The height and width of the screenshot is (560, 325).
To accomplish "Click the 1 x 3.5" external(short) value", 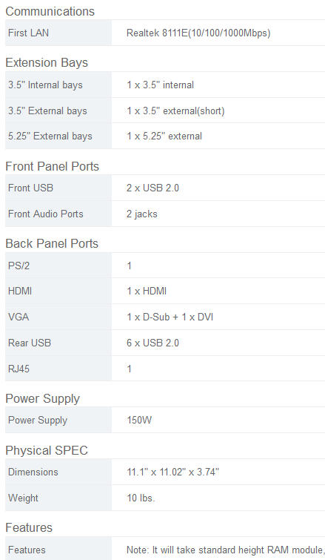I will click(x=175, y=111).
